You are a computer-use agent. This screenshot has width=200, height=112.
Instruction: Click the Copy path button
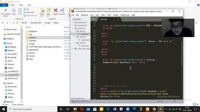coord(29,12)
